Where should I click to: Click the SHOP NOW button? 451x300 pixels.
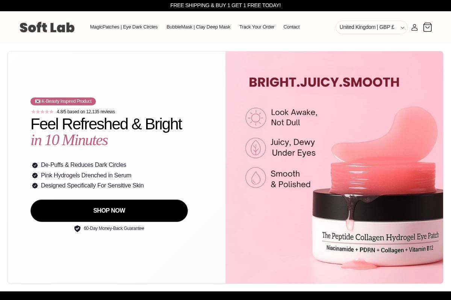tap(109, 211)
